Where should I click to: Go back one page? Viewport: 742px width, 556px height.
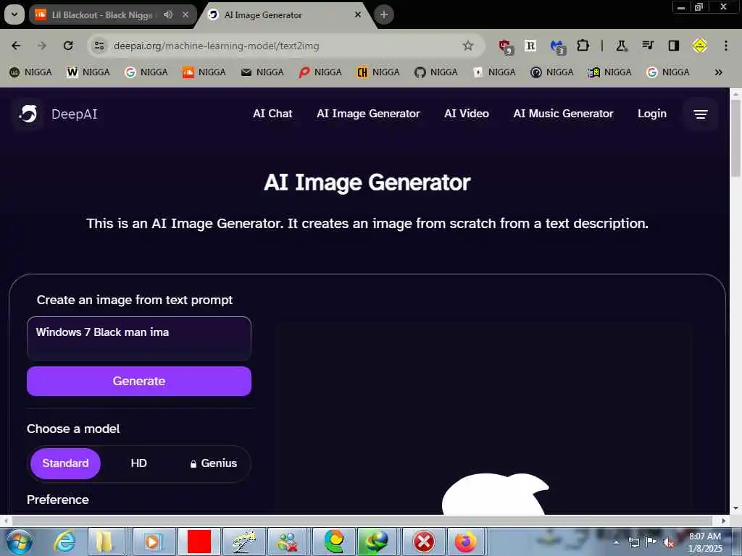[16, 46]
